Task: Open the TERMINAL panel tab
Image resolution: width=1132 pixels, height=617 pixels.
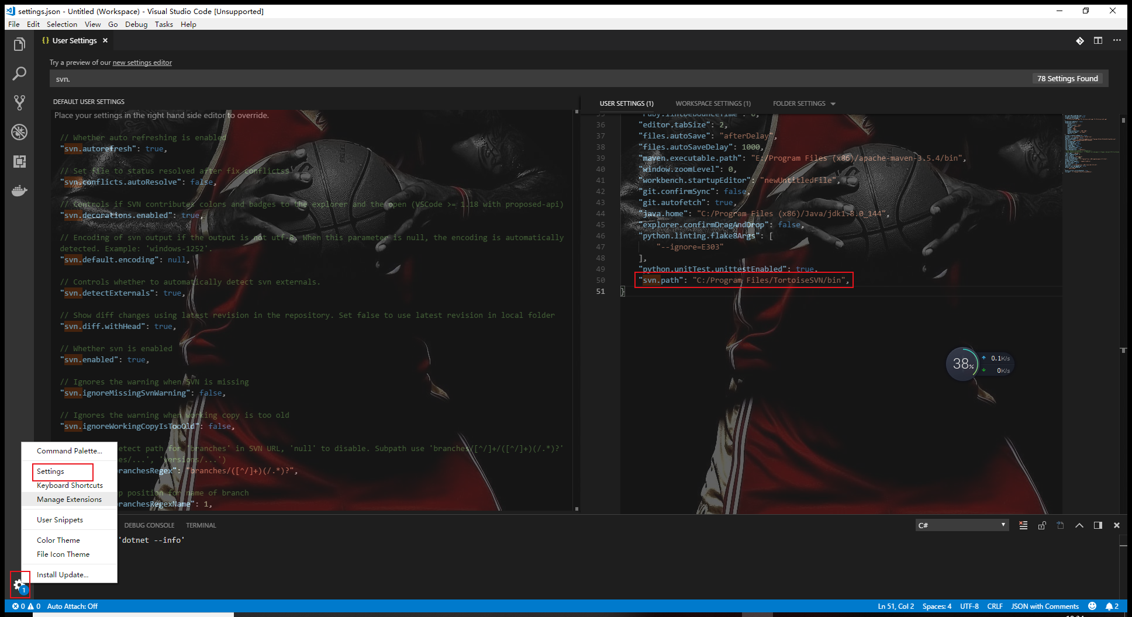Action: click(201, 525)
